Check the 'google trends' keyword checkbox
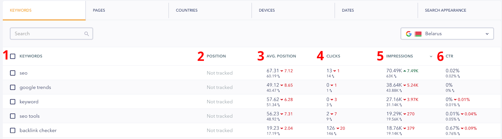Viewport: 502px width, 139px height. [13, 87]
